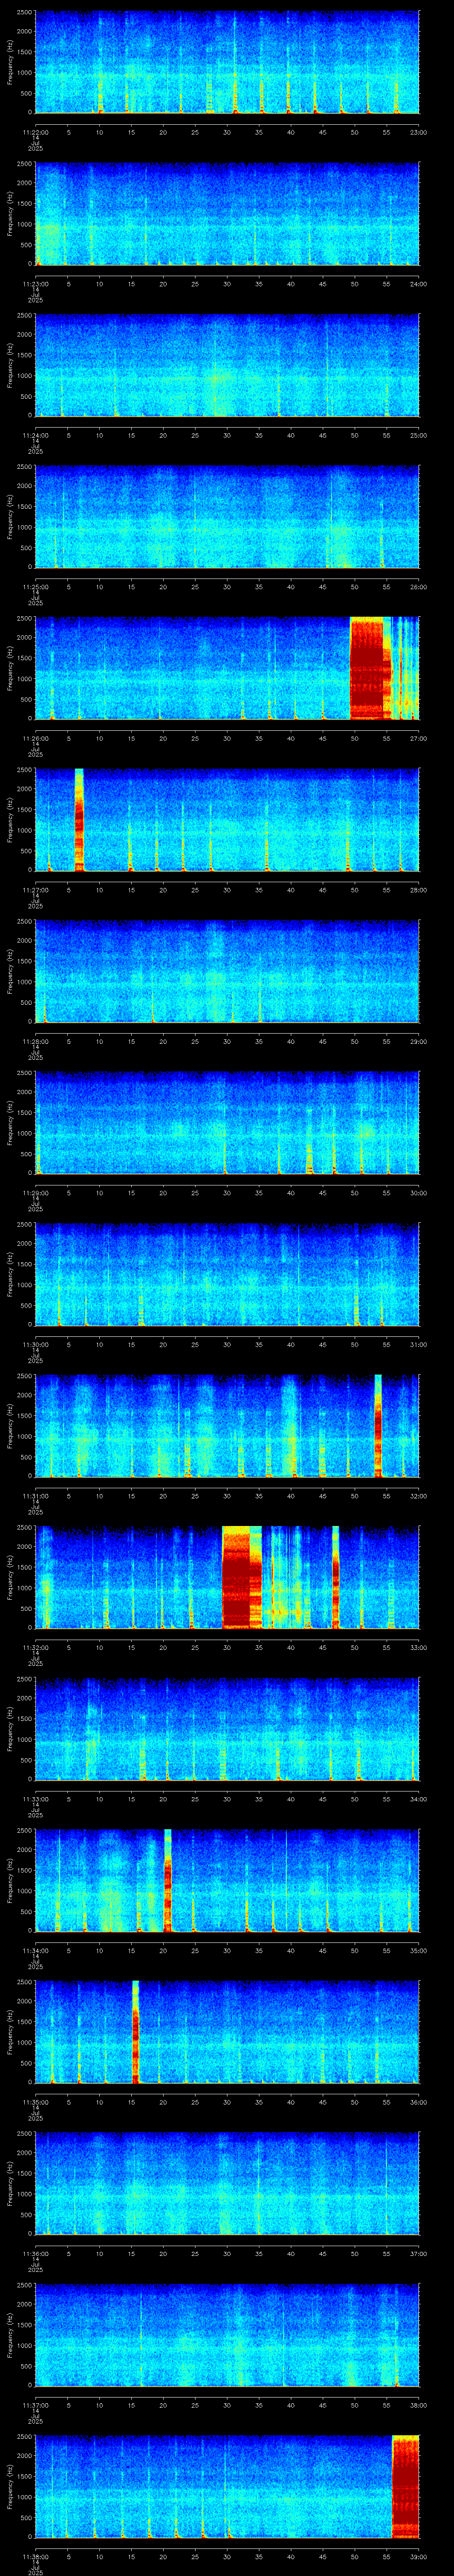Click the narrow second red burst in the 11:32:00 spectrogram

tap(335, 1577)
